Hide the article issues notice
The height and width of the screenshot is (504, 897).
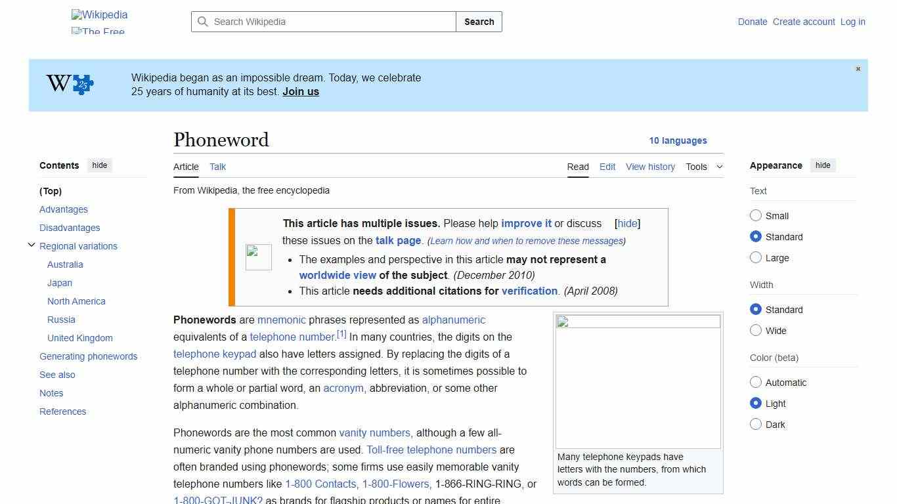[x=627, y=223]
